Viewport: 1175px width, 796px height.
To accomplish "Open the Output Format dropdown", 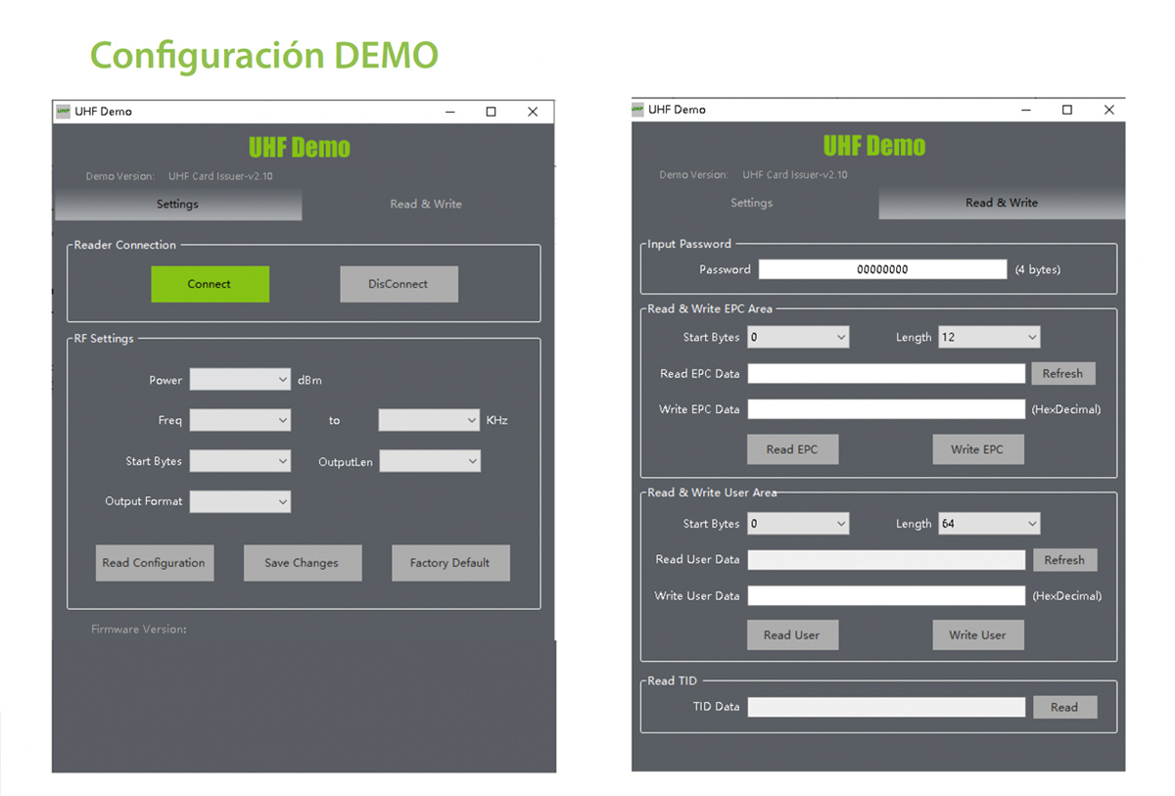I will 240,501.
